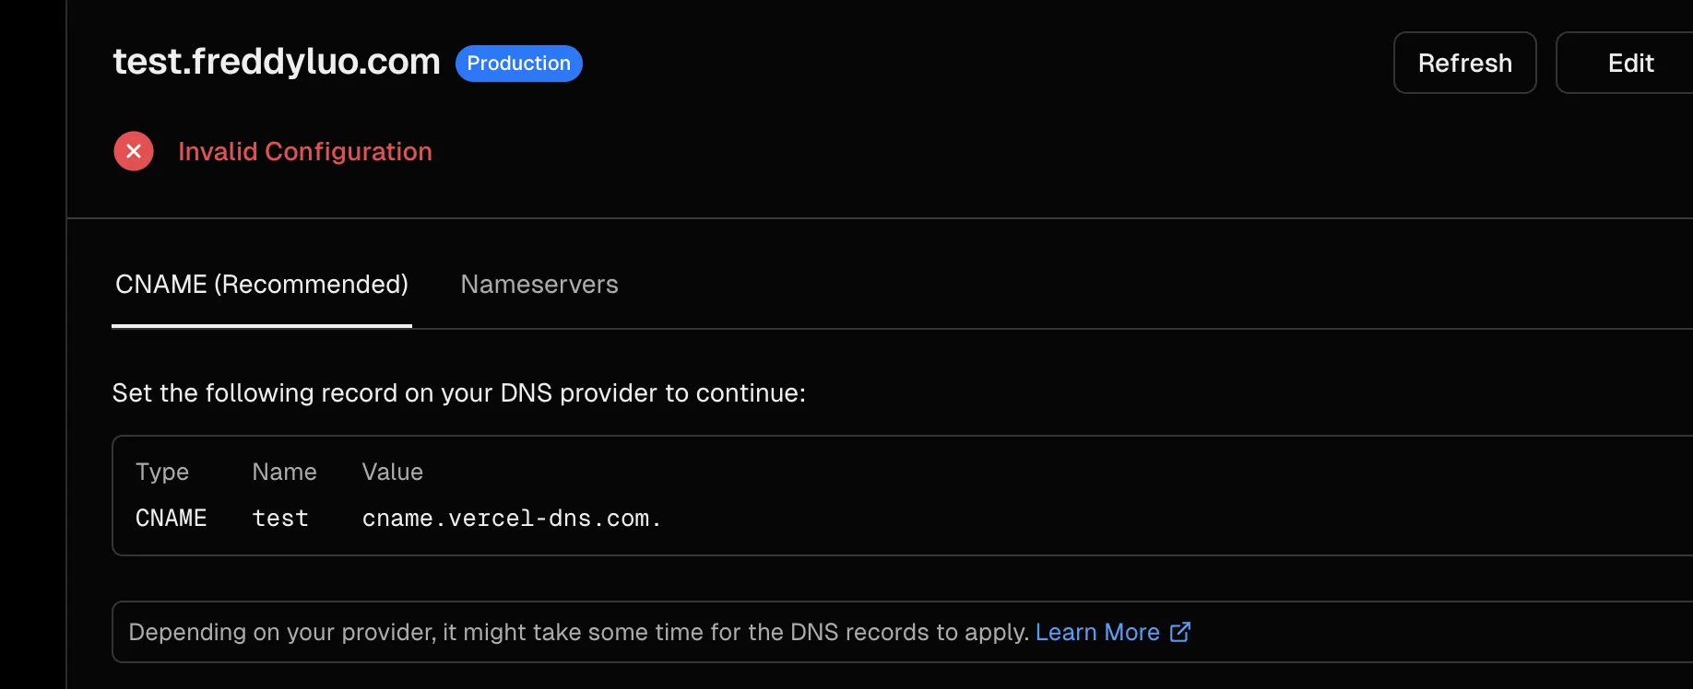Click the blue Production badge
The height and width of the screenshot is (689, 1693).
[518, 64]
